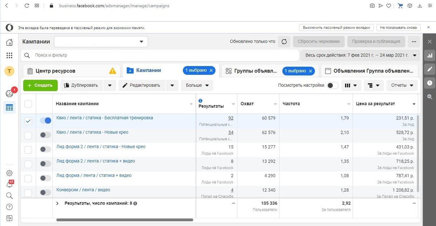Image resolution: width=436 pixels, height=226 pixels.
Task: Click the green Создать button
Action: pos(40,85)
